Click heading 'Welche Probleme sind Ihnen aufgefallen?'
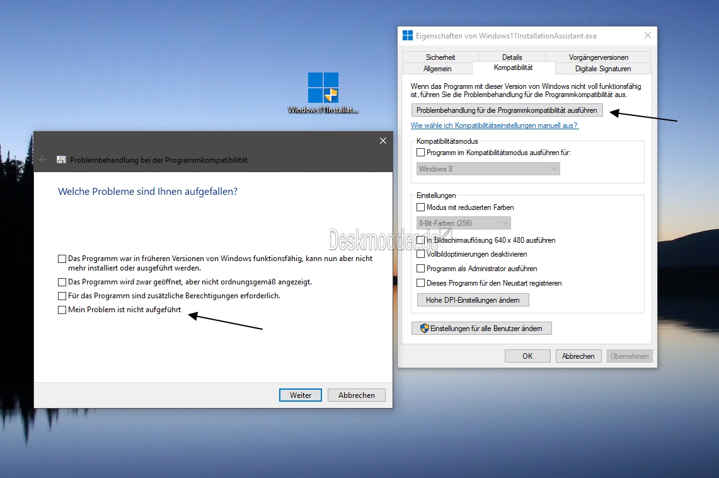This screenshot has width=719, height=478. [x=147, y=191]
